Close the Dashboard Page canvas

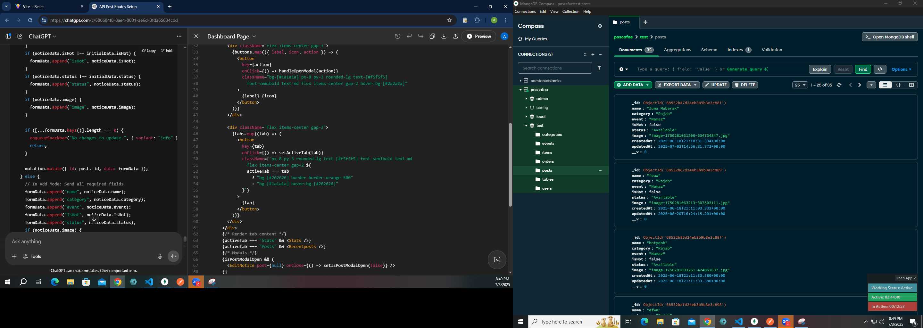[196, 36]
